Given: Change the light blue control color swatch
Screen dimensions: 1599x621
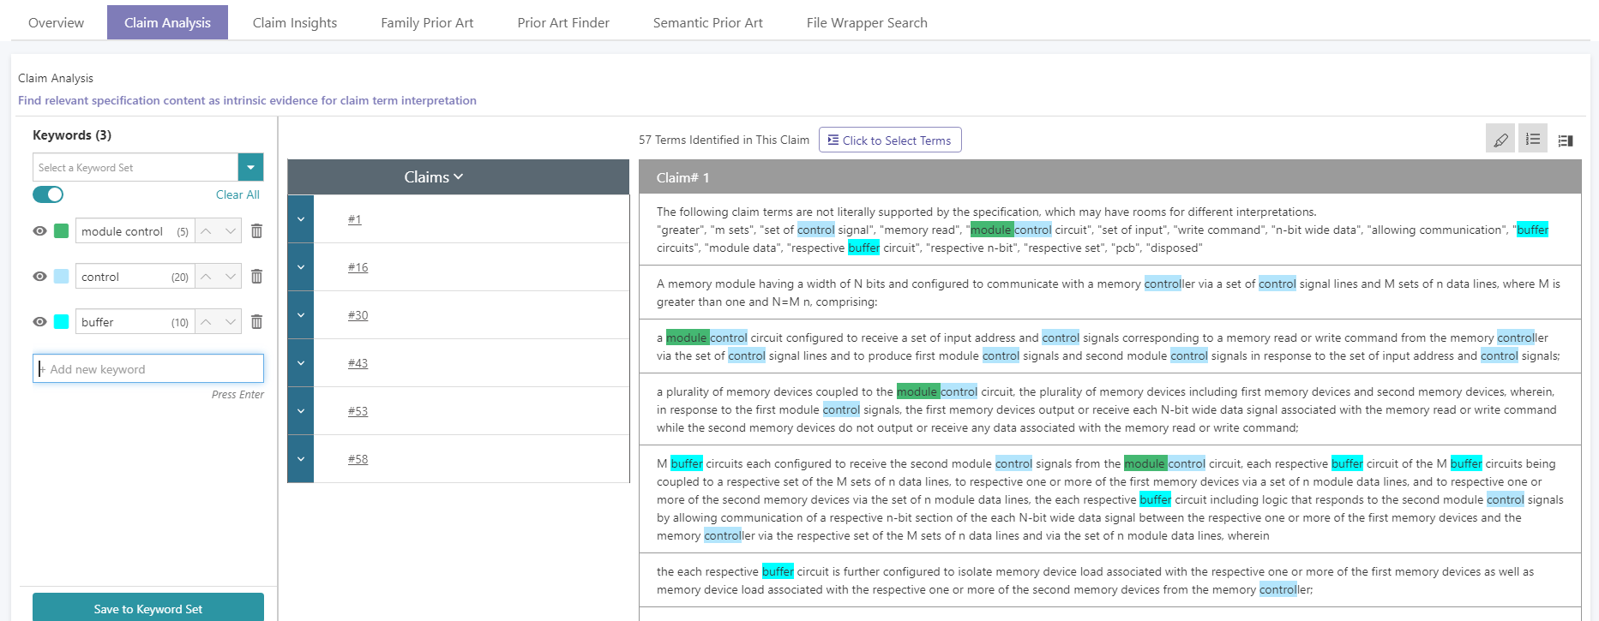Looking at the screenshot, I should (x=61, y=277).
